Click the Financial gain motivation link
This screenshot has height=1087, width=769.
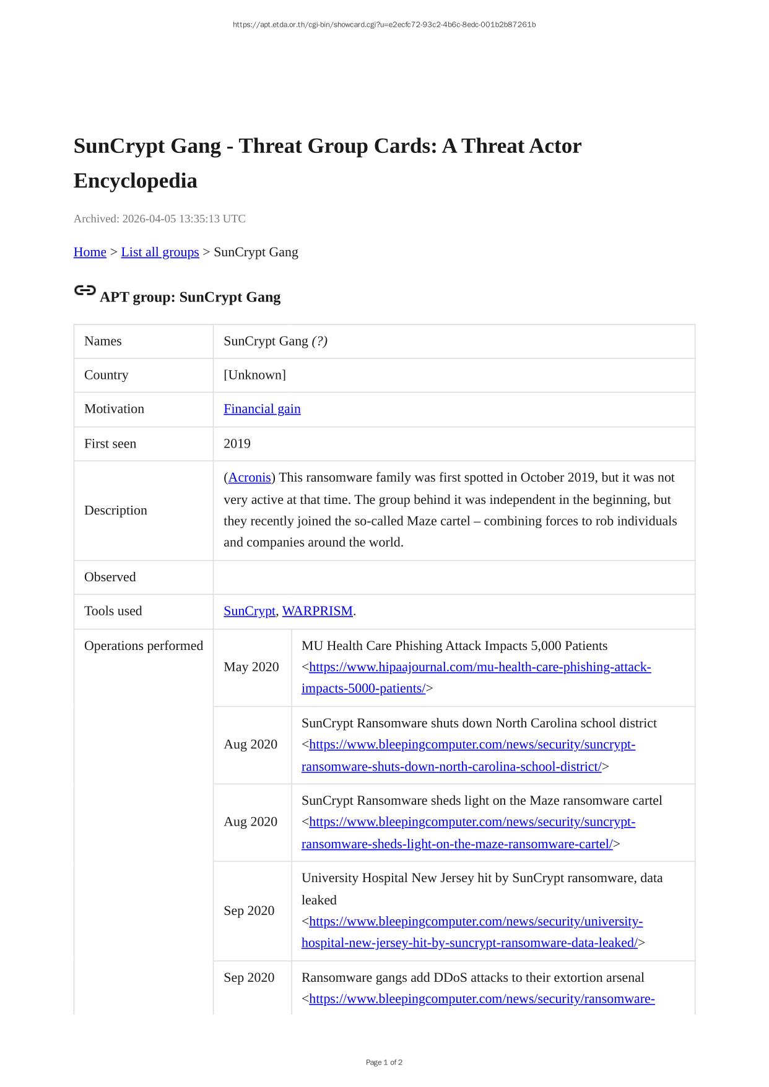click(x=262, y=409)
